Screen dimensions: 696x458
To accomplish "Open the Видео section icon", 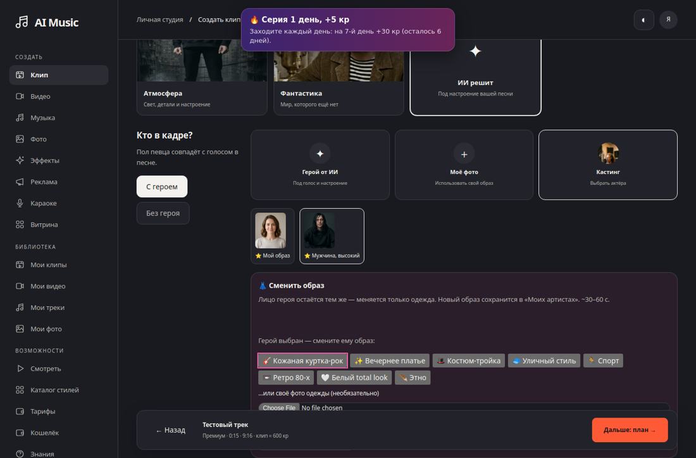I will tap(20, 96).
